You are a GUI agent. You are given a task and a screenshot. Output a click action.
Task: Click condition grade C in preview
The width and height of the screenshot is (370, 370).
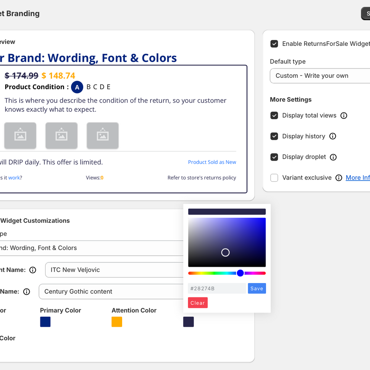(95, 87)
